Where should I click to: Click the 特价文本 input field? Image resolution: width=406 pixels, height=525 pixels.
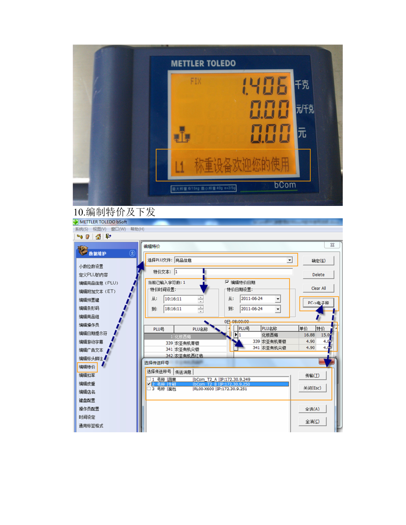pyautogui.click(x=233, y=271)
